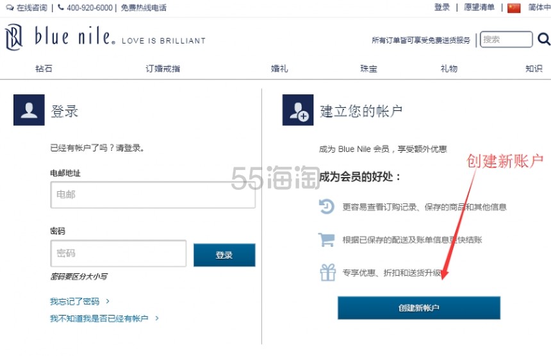Open the 钻石 menu
The height and width of the screenshot is (356, 551).
(44, 69)
